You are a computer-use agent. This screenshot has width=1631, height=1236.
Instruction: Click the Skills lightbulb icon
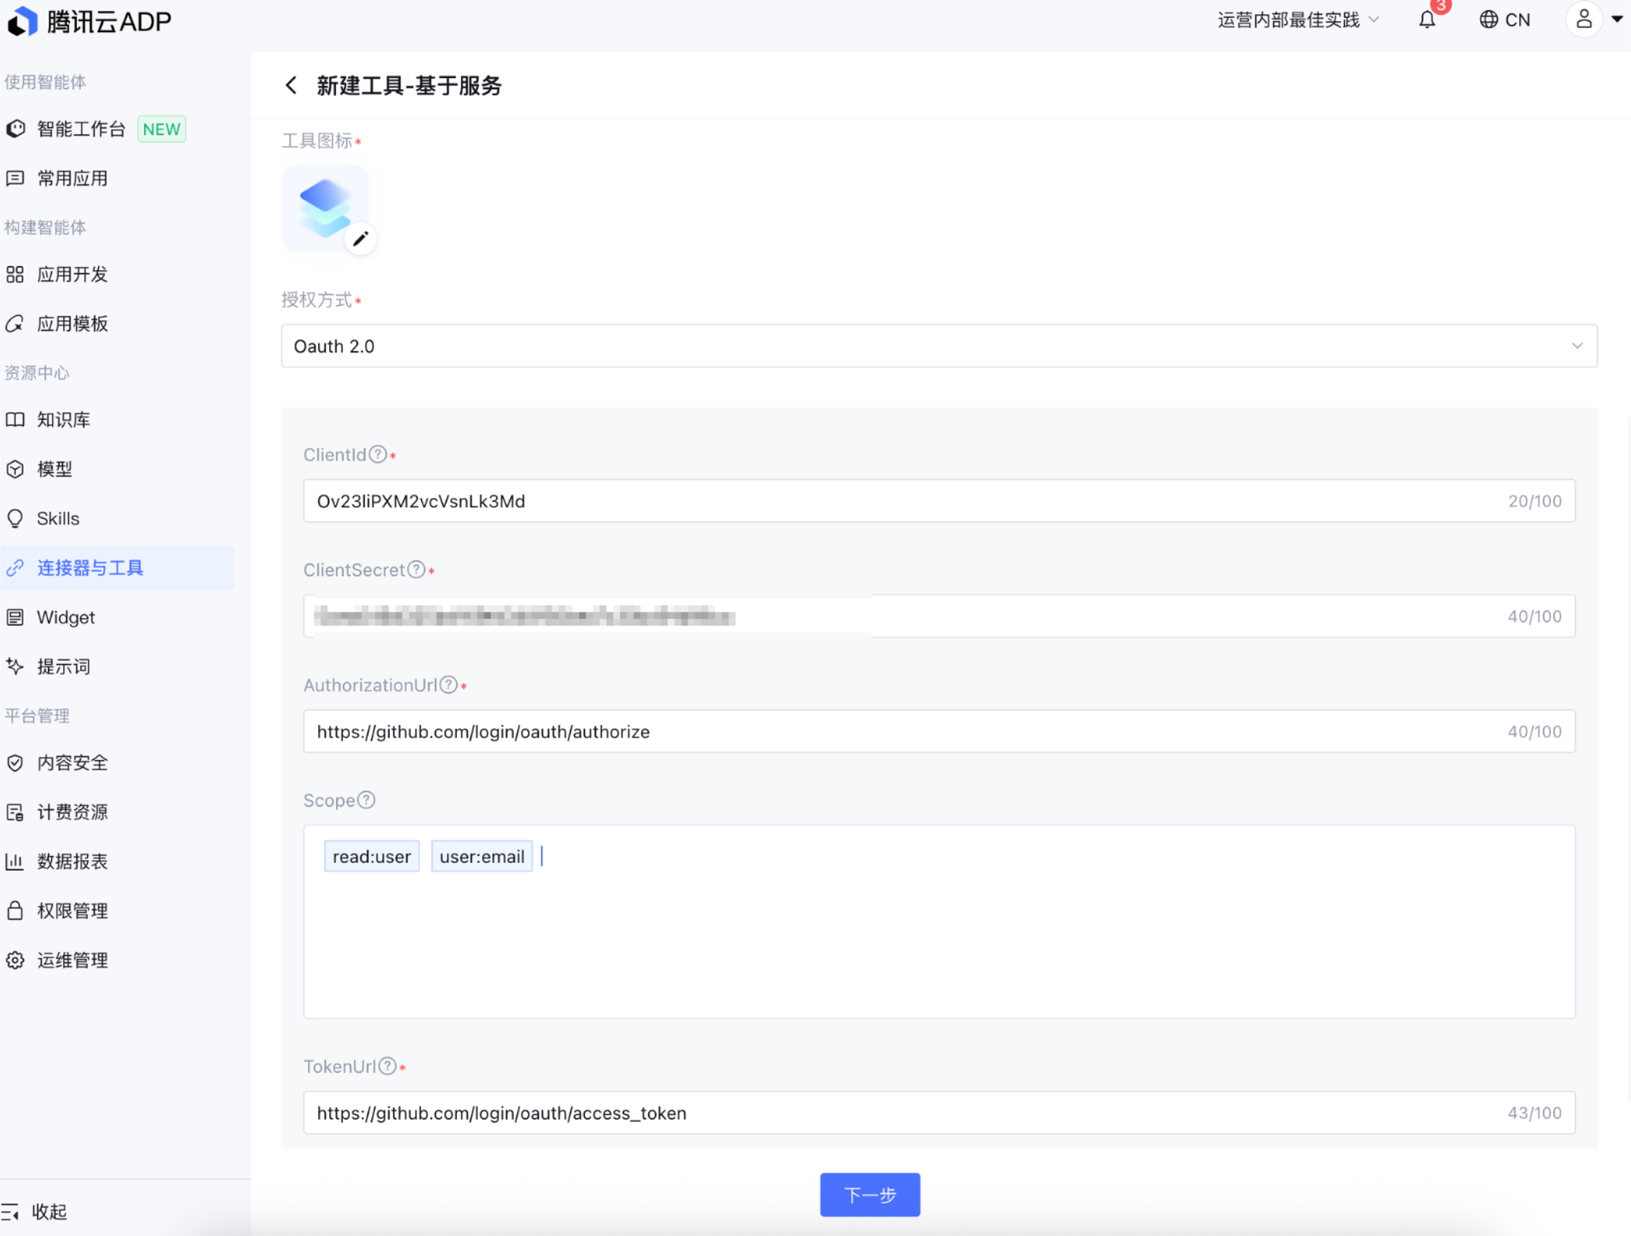(x=16, y=519)
